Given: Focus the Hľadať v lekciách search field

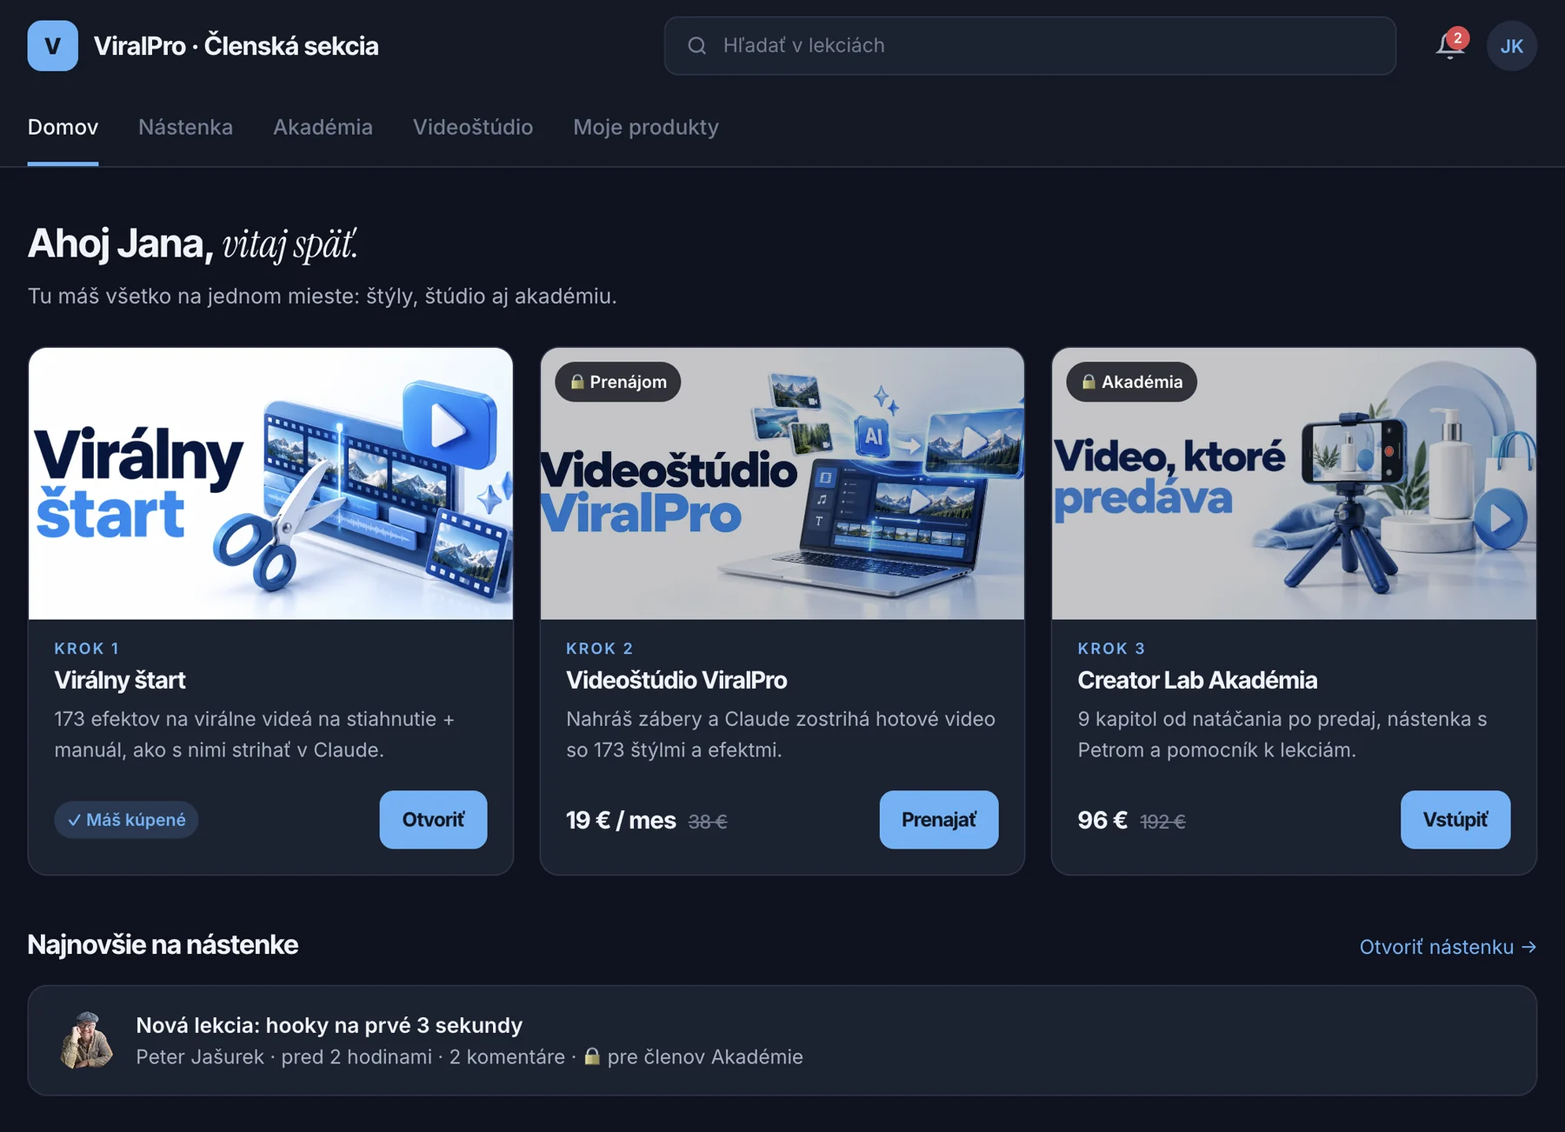Looking at the screenshot, I should point(1030,45).
